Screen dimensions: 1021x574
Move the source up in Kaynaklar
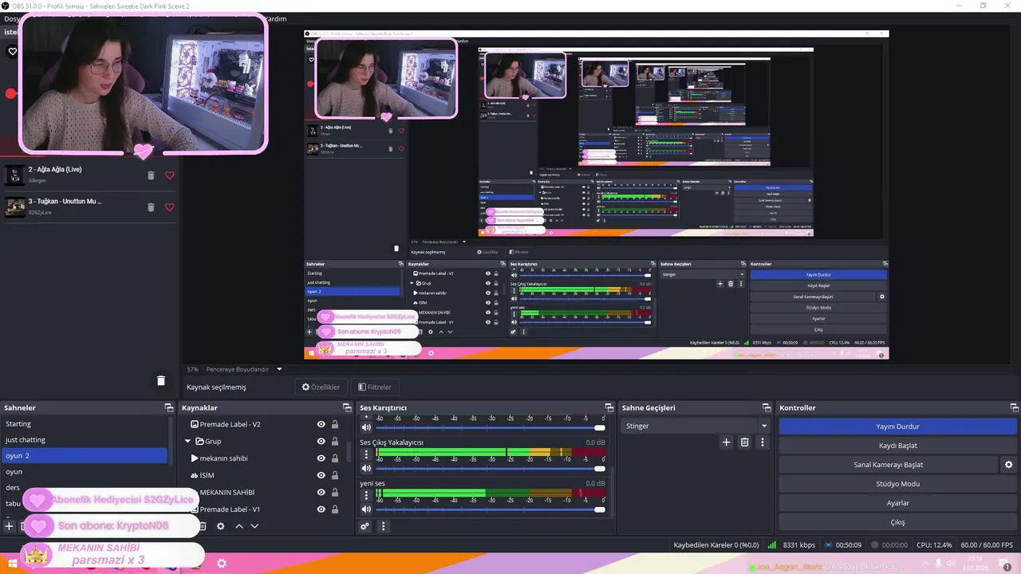238,526
